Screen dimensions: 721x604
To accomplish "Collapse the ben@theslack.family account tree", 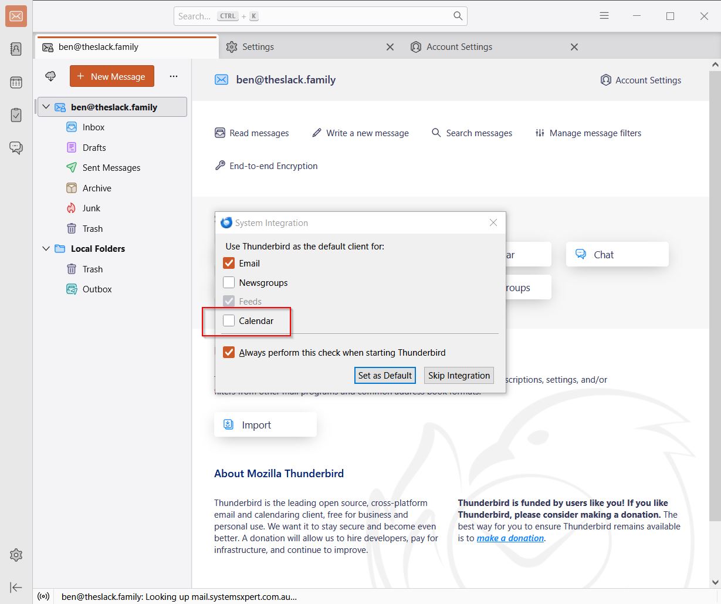I will pos(46,107).
